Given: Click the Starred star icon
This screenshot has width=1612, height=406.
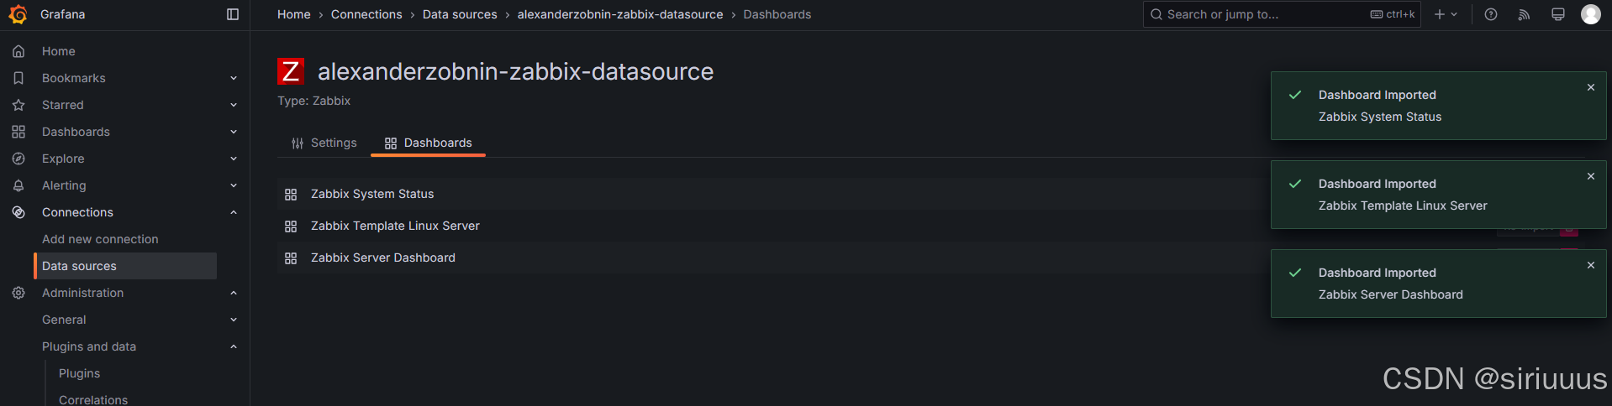Looking at the screenshot, I should pyautogui.click(x=18, y=105).
